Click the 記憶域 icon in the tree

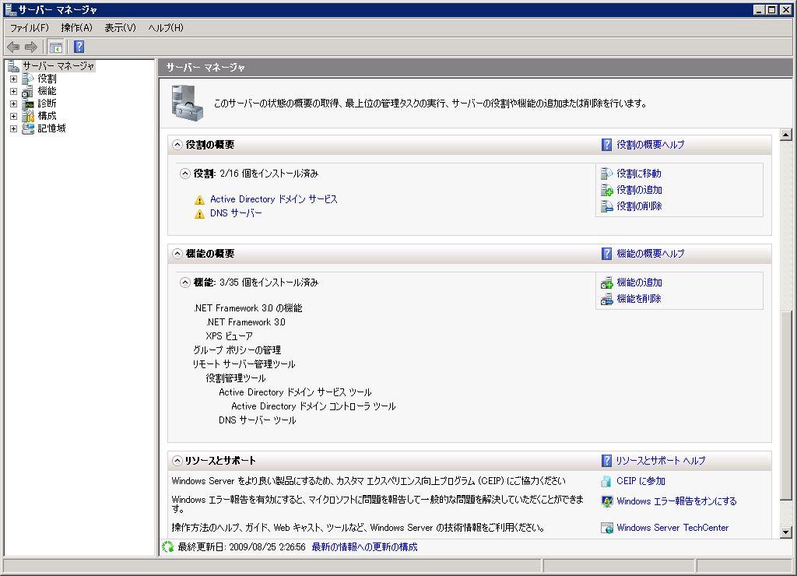tap(28, 128)
